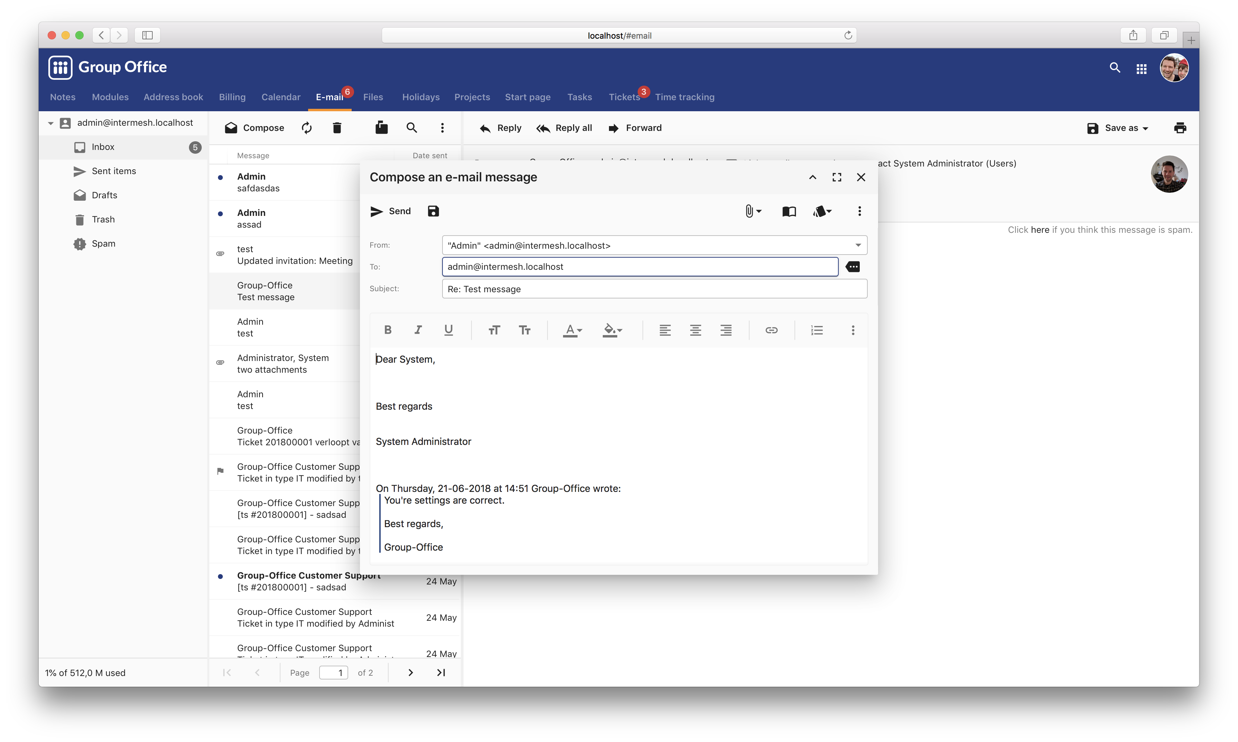Click the E-mail tab in navigation
This screenshot has height=742, width=1238.
(330, 96)
